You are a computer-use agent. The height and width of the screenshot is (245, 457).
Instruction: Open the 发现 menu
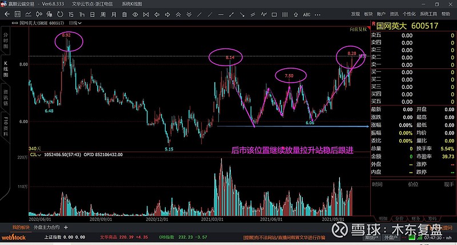(355, 14)
